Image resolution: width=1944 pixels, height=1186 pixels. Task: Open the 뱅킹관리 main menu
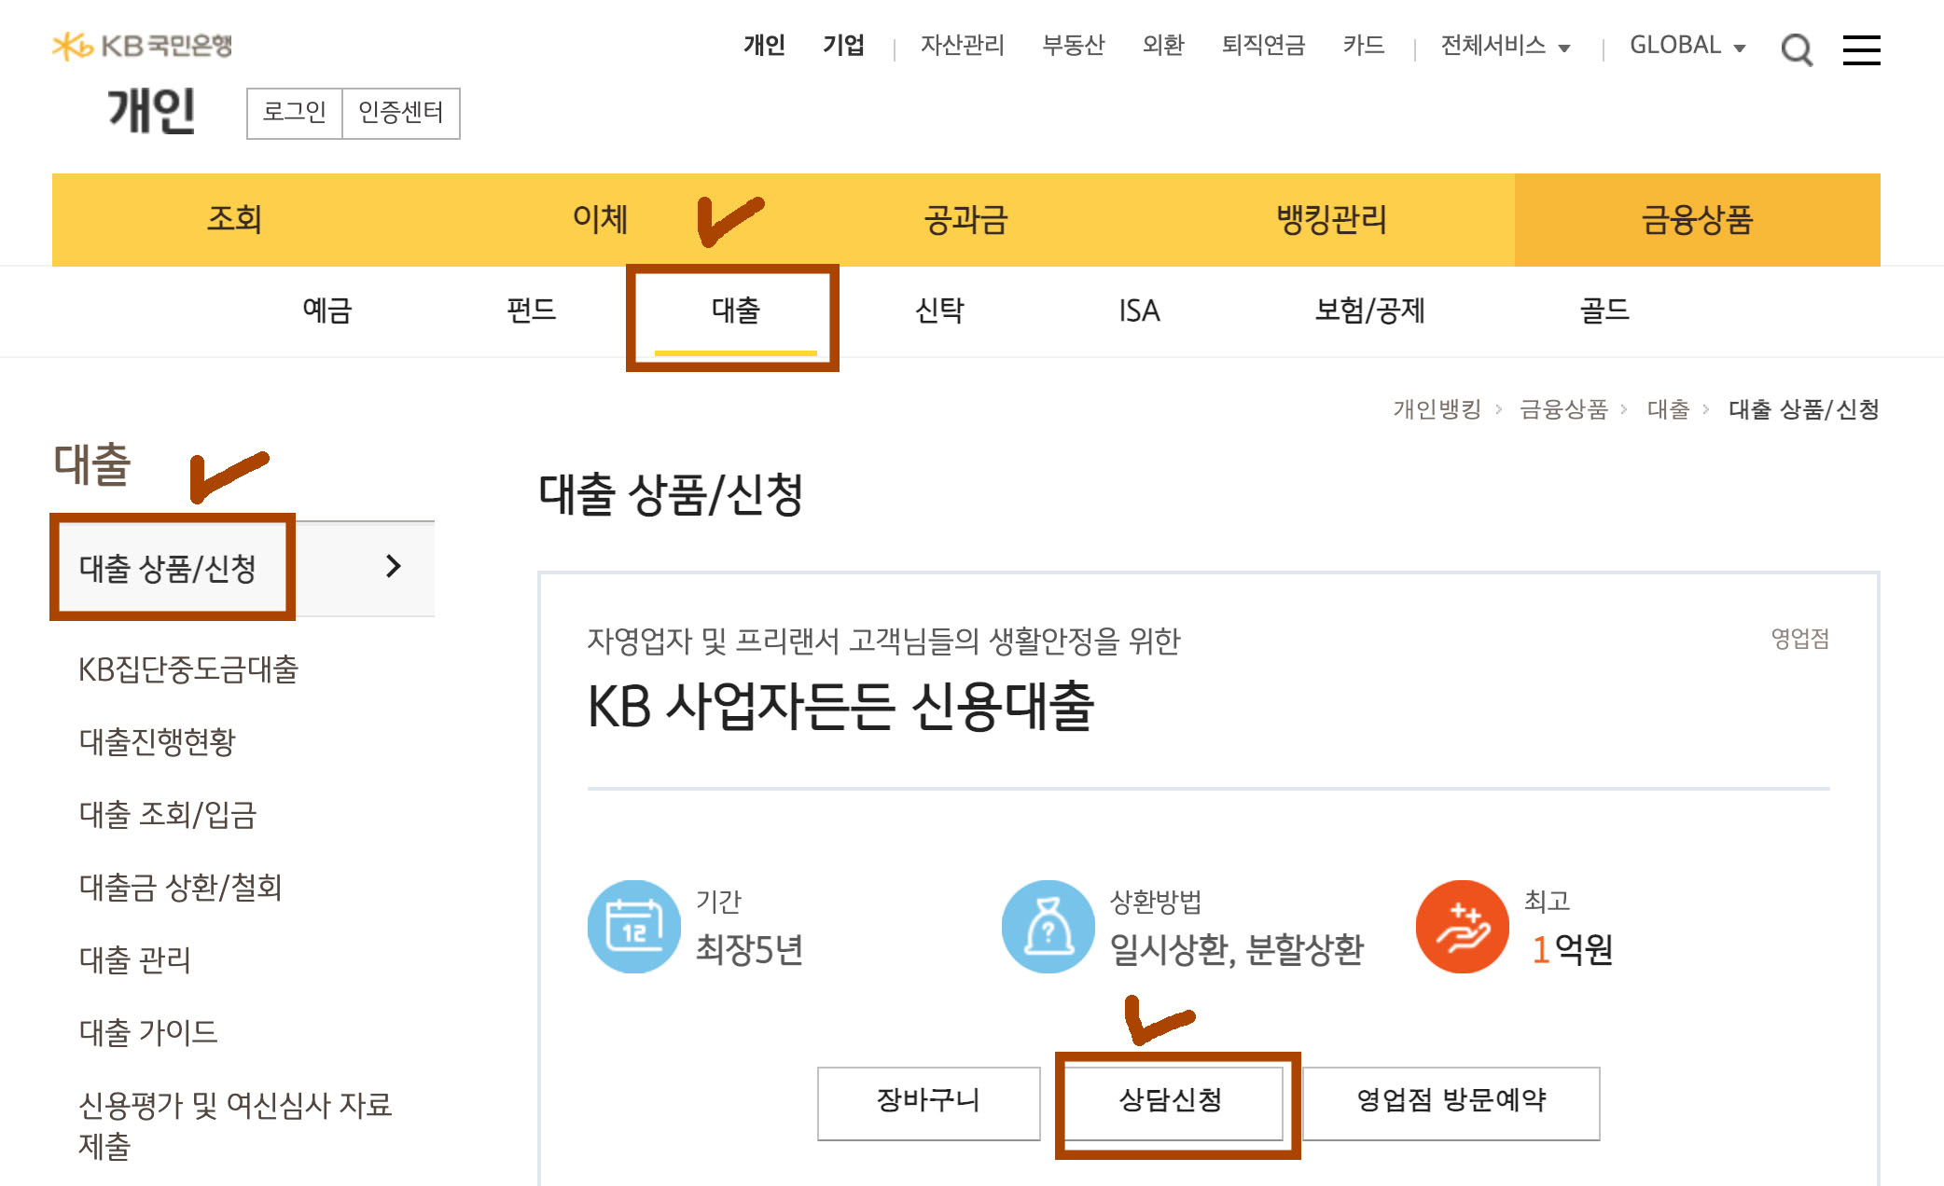(x=1331, y=219)
